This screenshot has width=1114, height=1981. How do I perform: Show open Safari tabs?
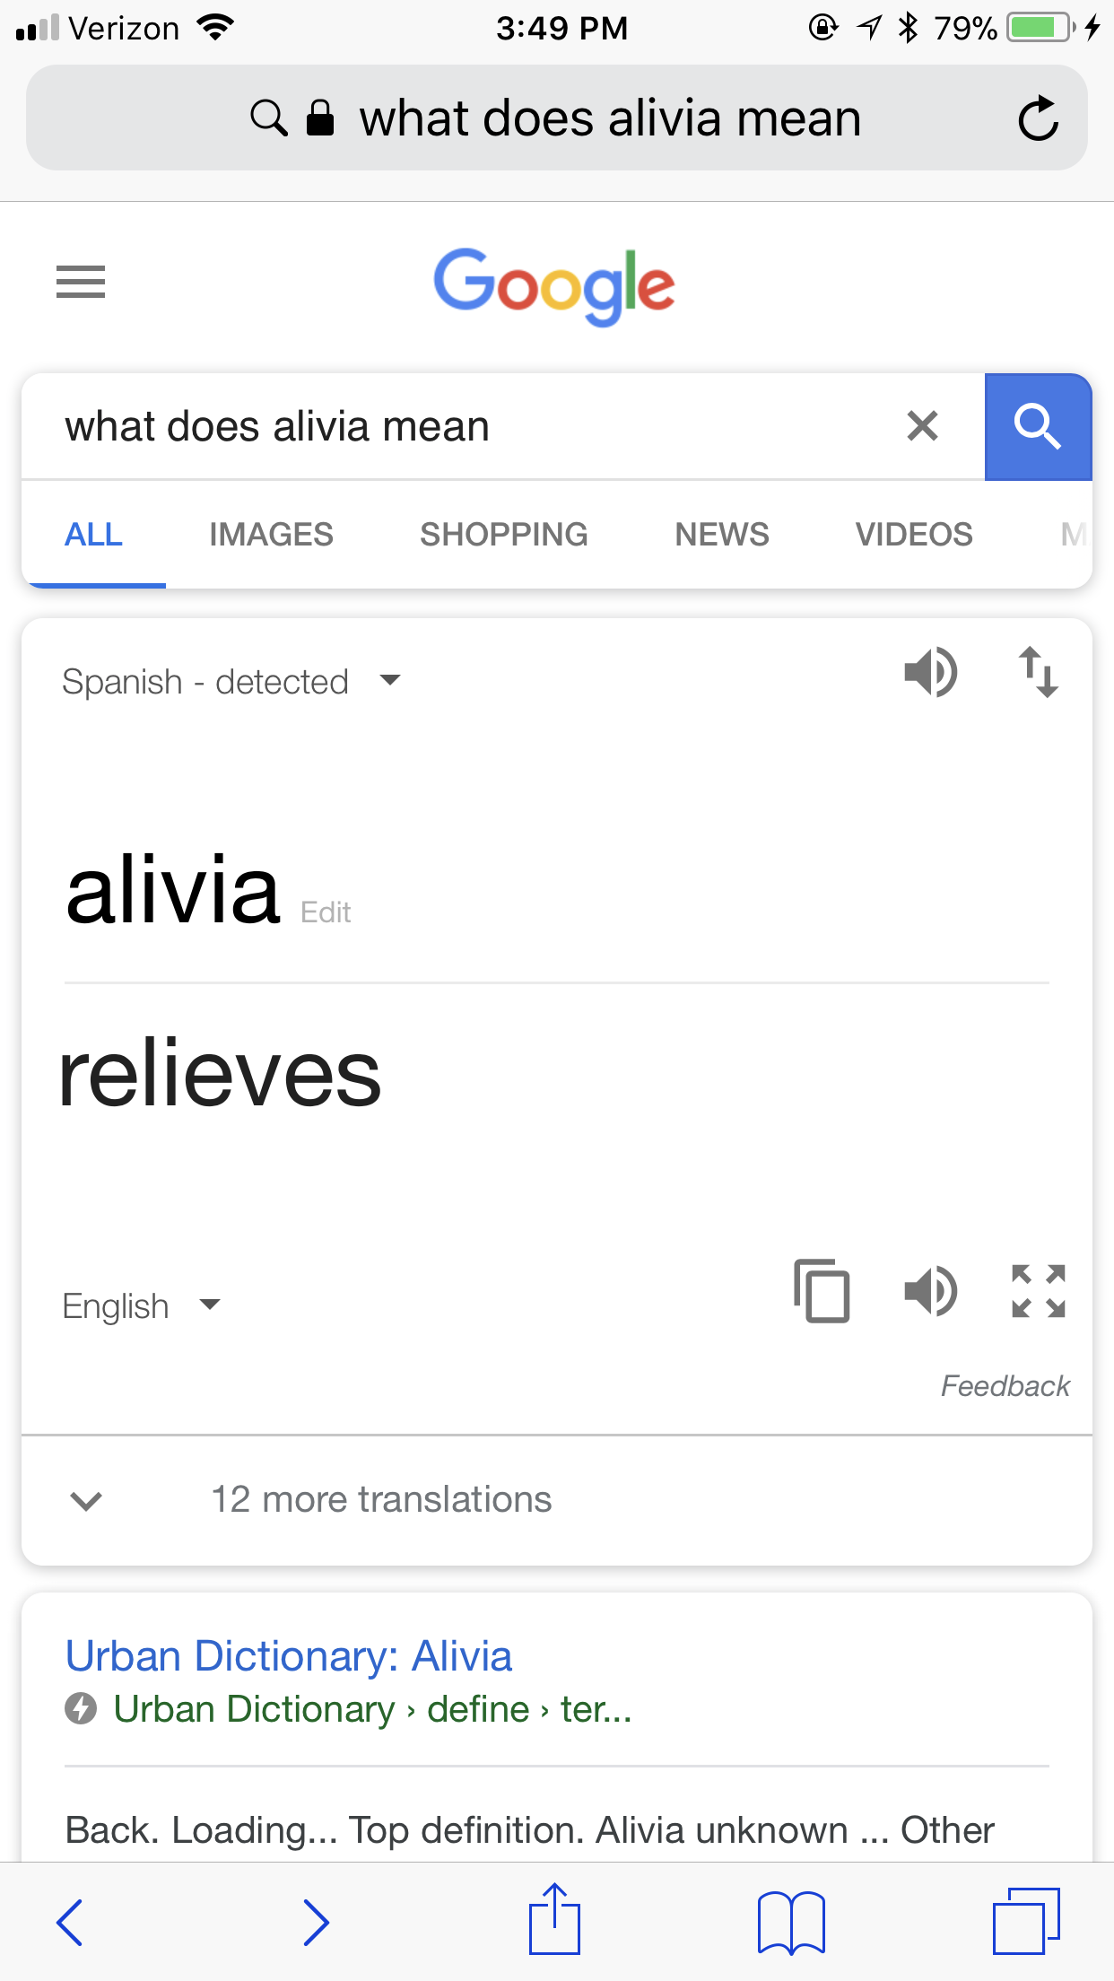pyautogui.click(x=1026, y=1921)
